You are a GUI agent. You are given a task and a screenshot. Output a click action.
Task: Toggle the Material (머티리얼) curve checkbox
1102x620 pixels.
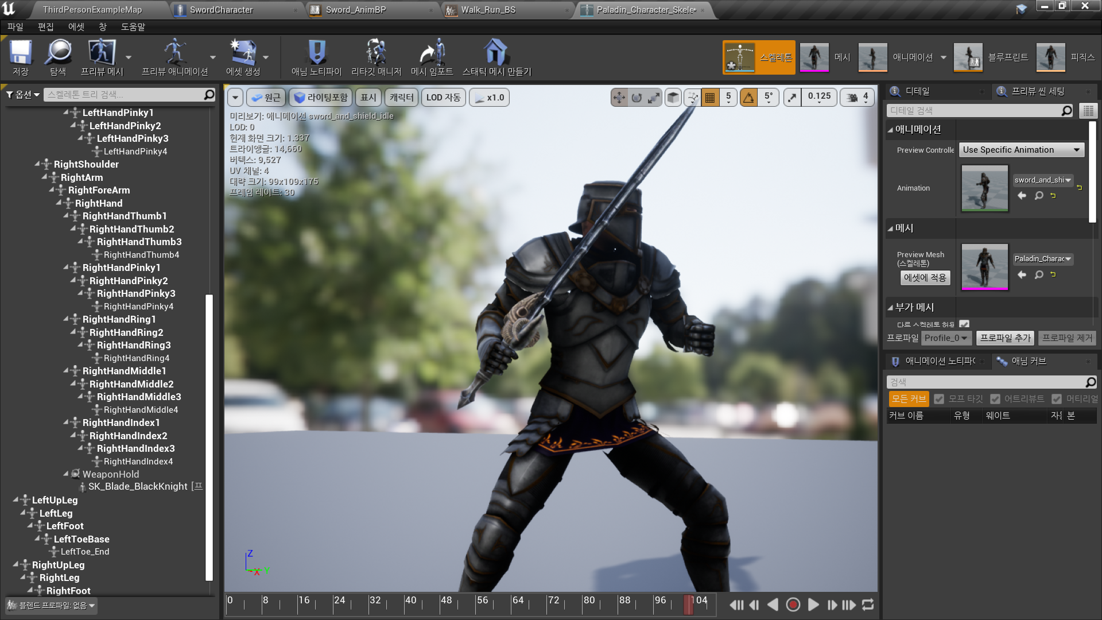1057,399
